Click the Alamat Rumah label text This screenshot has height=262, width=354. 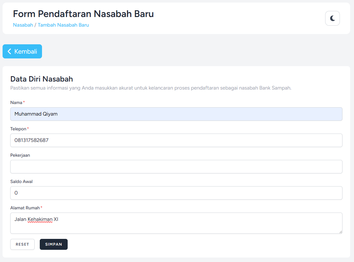25,208
